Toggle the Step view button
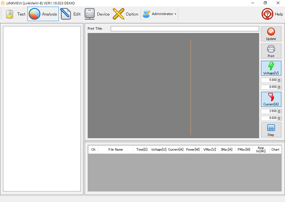This screenshot has width=285, height=202. pyautogui.click(x=271, y=130)
